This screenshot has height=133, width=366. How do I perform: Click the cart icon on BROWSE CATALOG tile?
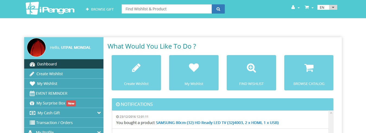coord(309,68)
